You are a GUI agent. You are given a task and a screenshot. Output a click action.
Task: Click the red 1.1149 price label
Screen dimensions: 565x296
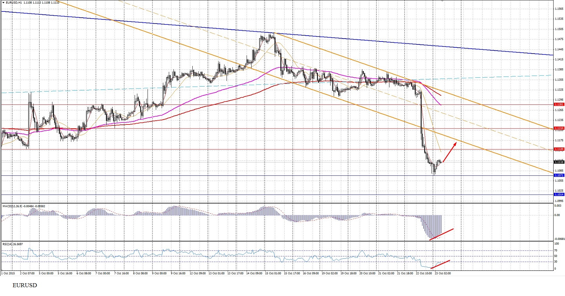[x=559, y=149]
